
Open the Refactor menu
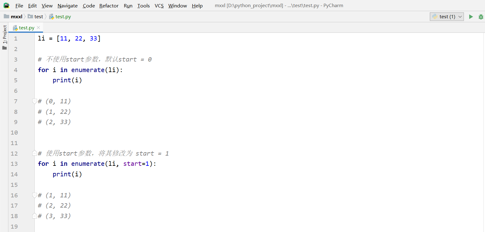pyautogui.click(x=109, y=6)
